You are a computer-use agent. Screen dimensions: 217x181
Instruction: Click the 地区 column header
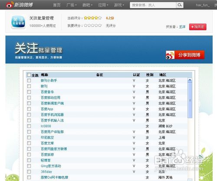(x=163, y=75)
